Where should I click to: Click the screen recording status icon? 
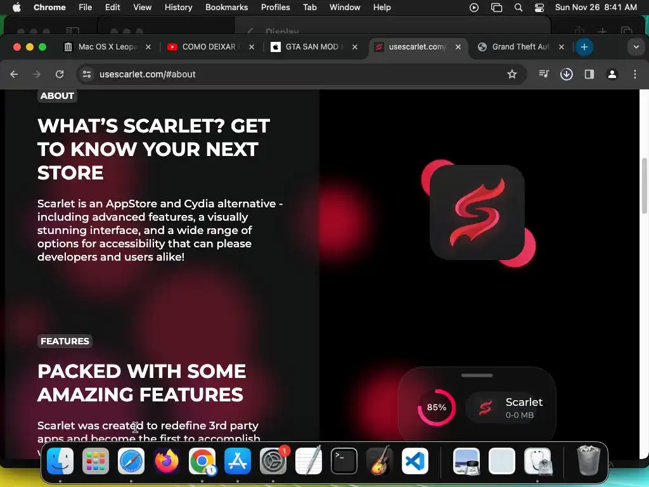(474, 7)
